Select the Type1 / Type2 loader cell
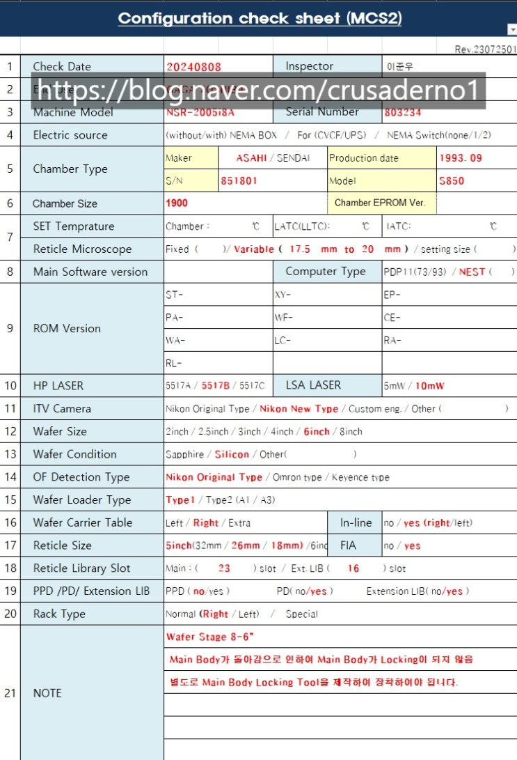Image resolution: width=517 pixels, height=760 pixels. [x=340, y=499]
